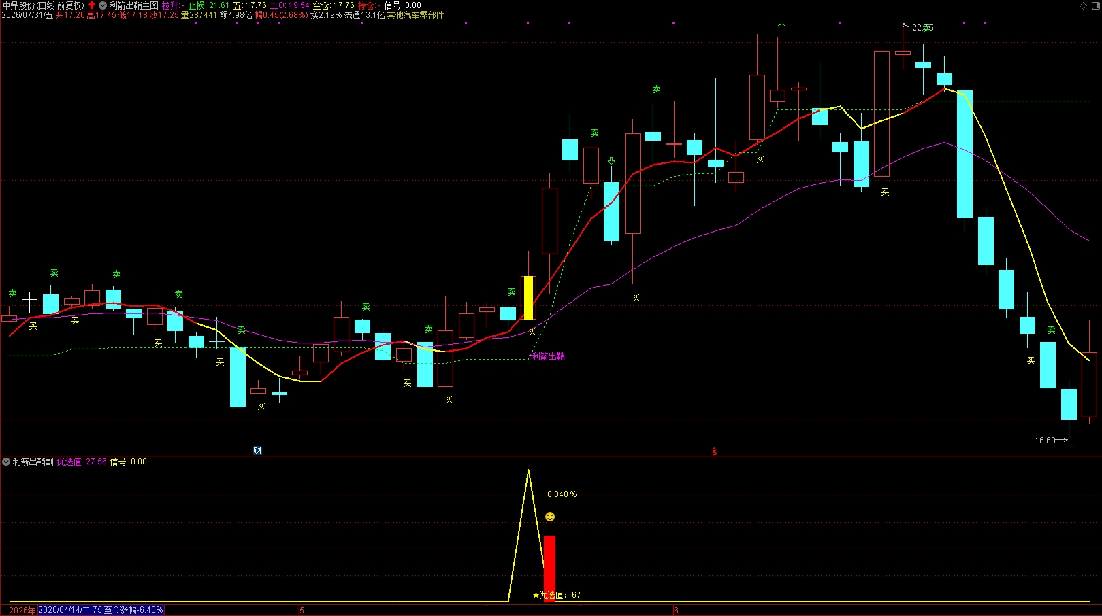Image resolution: width=1102 pixels, height=616 pixels.
Task: Click the red $ dividend marker on the time axis
Action: [714, 451]
